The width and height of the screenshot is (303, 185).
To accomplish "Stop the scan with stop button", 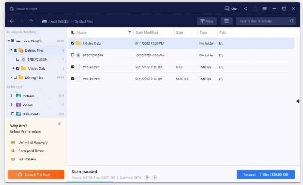I will click(x=147, y=177).
